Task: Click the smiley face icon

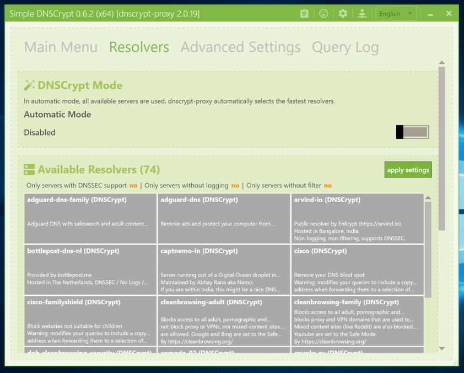Action: (x=323, y=14)
